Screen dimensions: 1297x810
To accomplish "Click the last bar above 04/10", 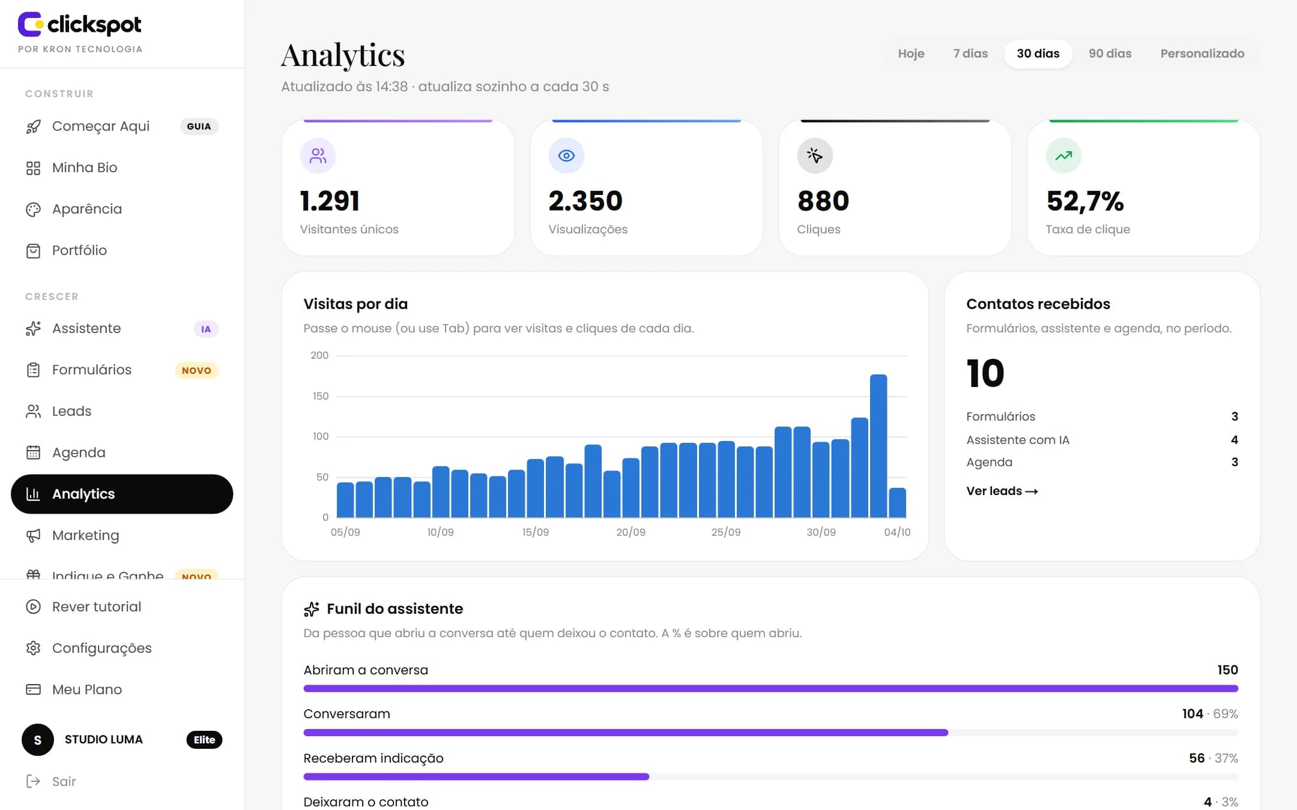I will point(898,503).
